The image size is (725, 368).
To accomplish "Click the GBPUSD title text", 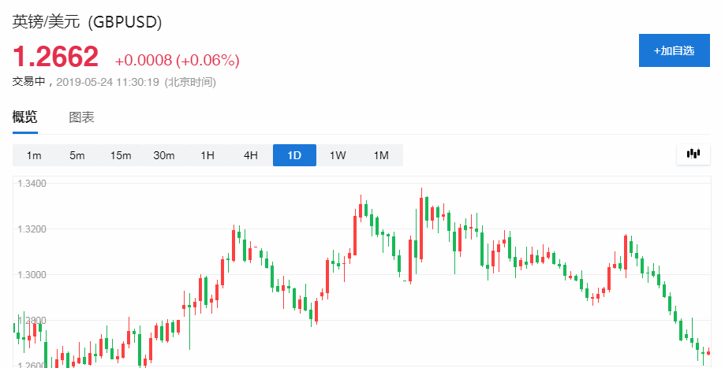I will [87, 22].
